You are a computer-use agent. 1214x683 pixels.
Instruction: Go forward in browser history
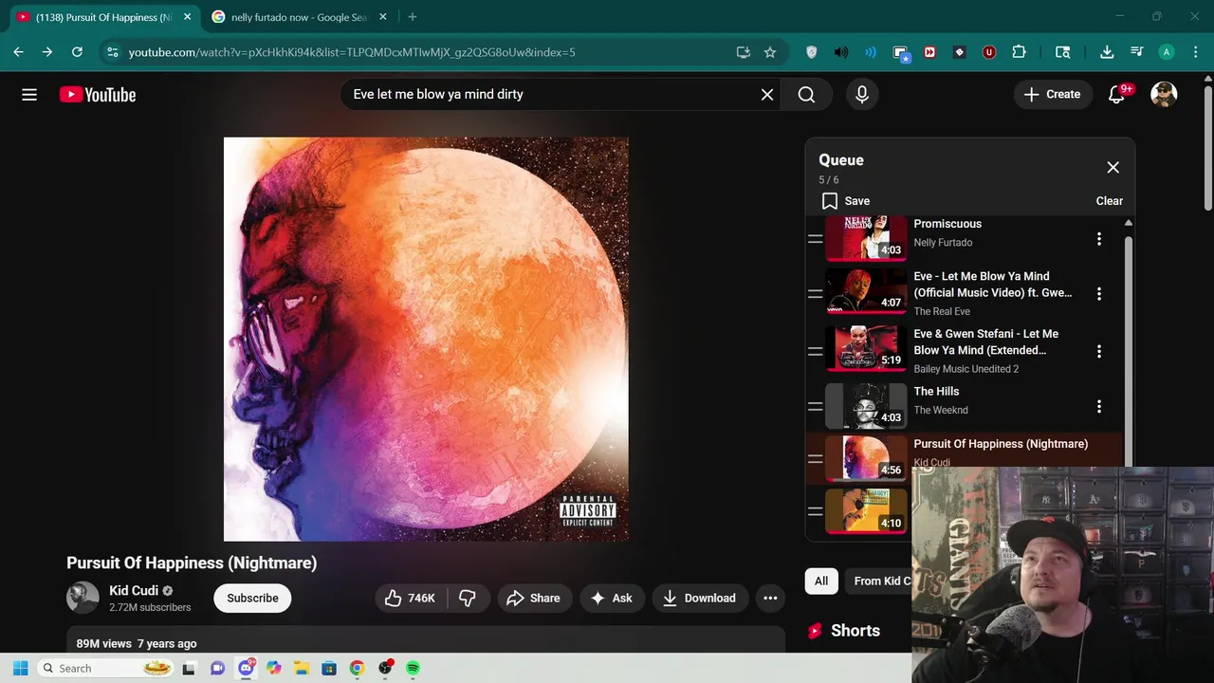47,52
